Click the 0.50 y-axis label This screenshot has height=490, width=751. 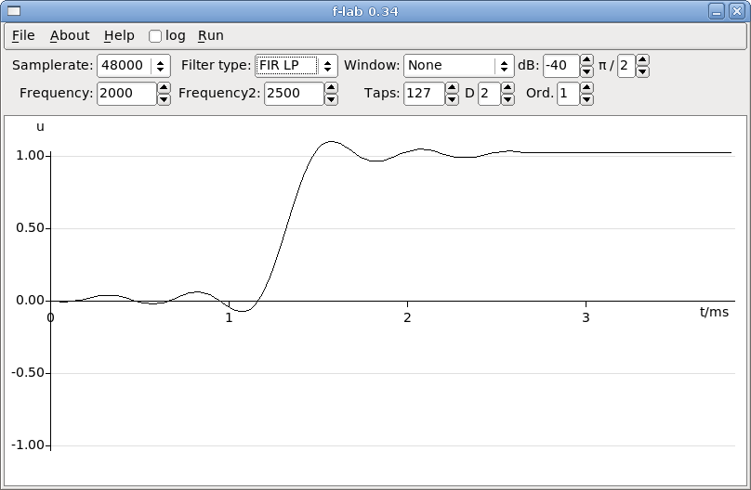[30, 228]
